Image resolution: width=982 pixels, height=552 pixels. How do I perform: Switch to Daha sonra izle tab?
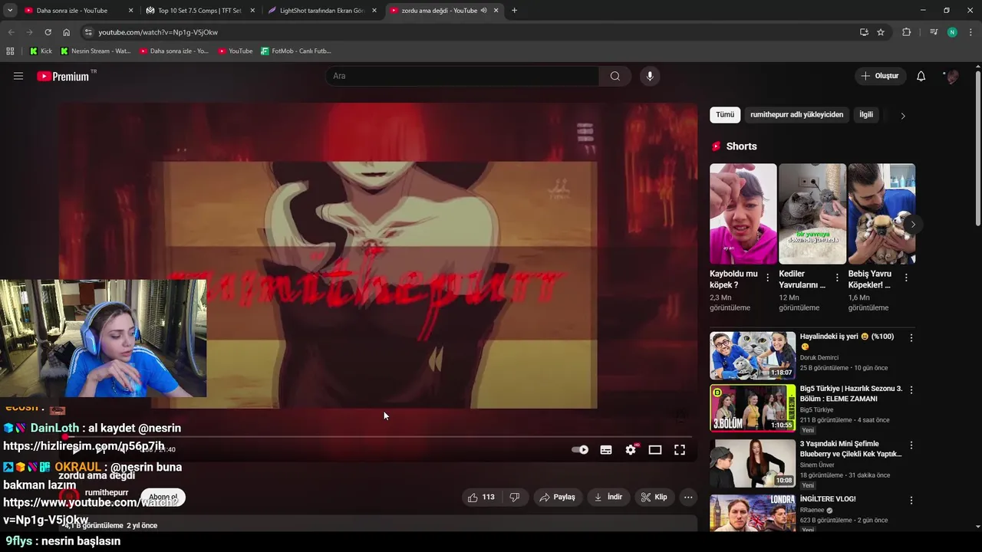78,11
